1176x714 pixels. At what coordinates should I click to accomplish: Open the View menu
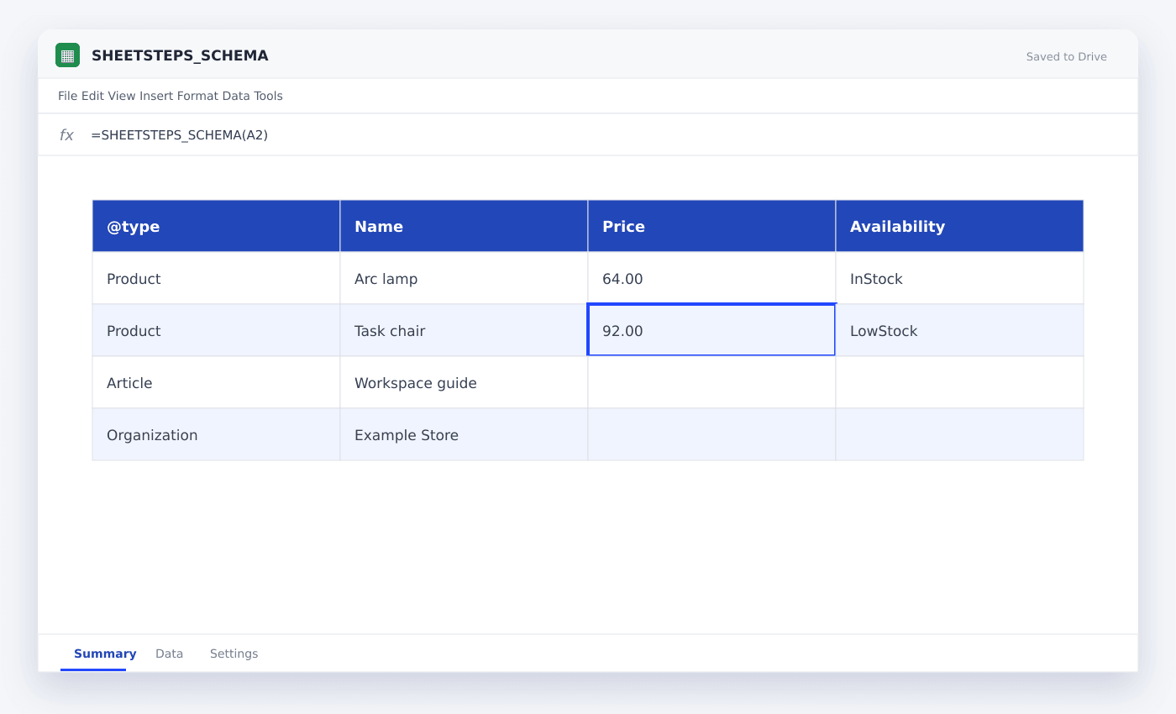coord(122,96)
